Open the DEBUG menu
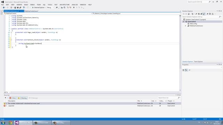 pyautogui.click(x=32, y=5)
